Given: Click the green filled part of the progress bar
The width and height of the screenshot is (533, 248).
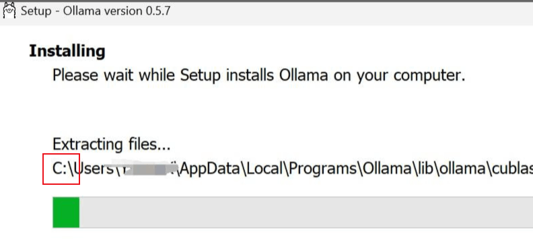Looking at the screenshot, I should coord(66,212).
